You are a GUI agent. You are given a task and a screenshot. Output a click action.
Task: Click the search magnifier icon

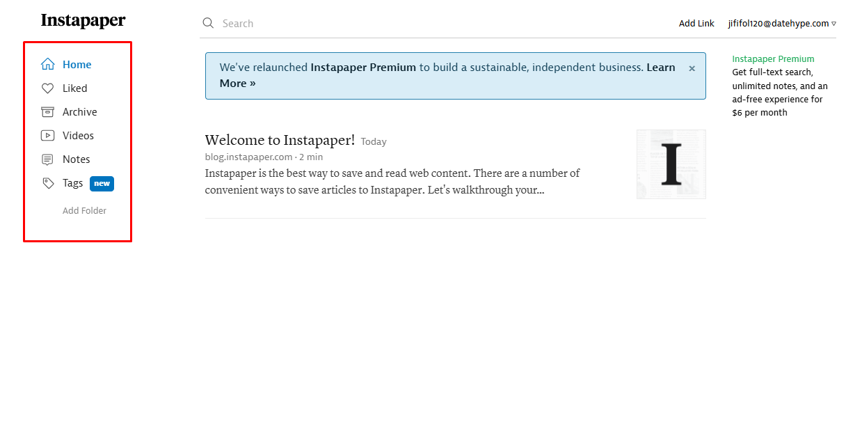pyautogui.click(x=208, y=23)
